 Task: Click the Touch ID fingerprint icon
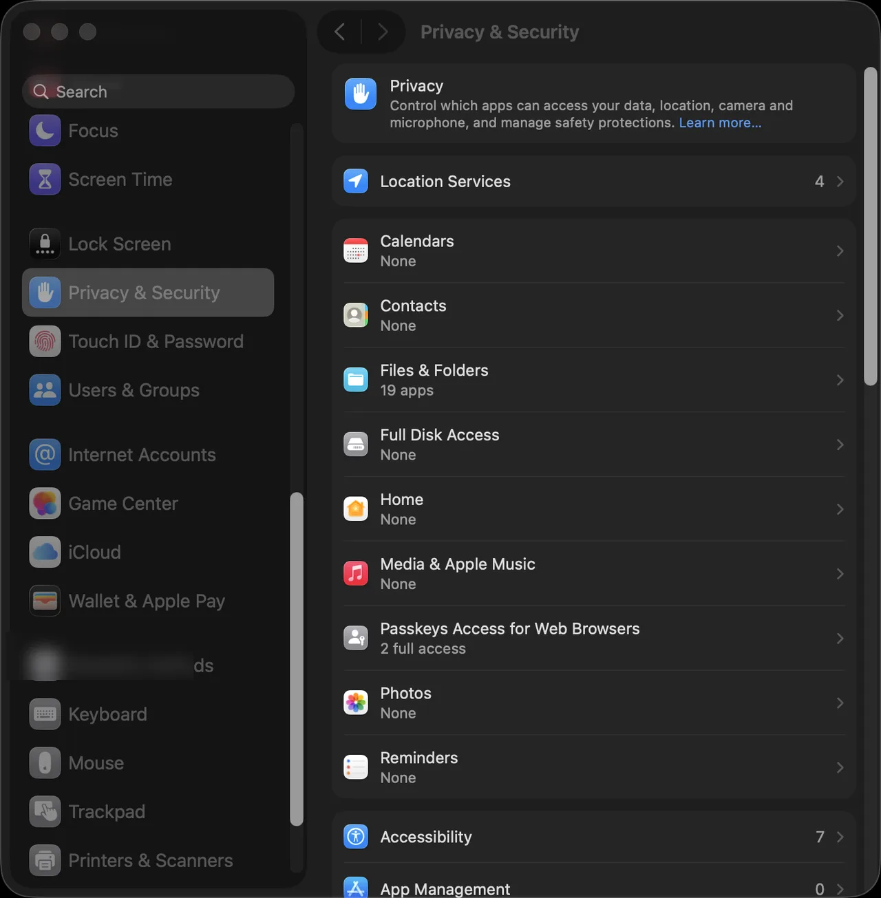(x=45, y=341)
